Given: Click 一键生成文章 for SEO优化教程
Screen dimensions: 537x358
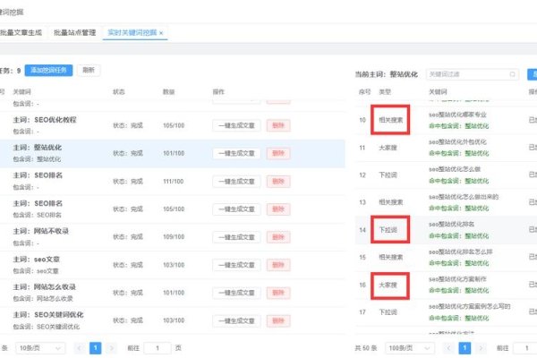Looking at the screenshot, I should pyautogui.click(x=236, y=125).
